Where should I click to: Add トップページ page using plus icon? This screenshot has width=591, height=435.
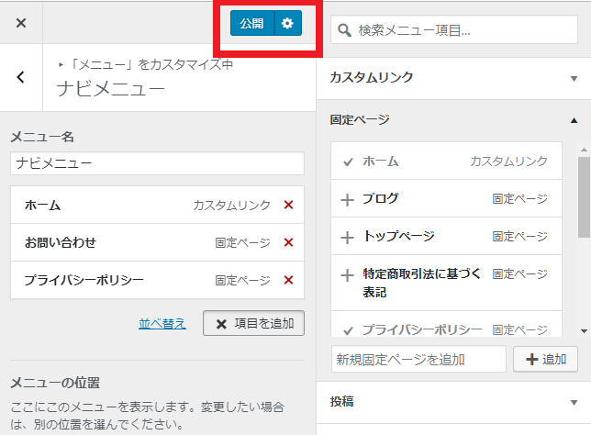347,236
